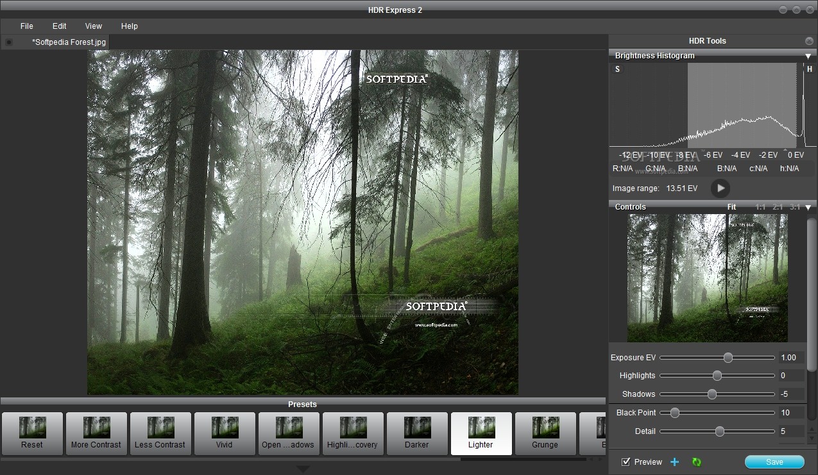Click the Detail slider handle
This screenshot has height=475, width=818.
coord(720,431)
